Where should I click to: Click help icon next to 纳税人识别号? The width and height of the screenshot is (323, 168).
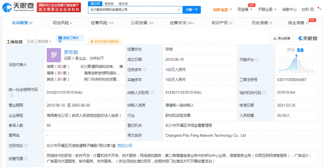click(152, 93)
